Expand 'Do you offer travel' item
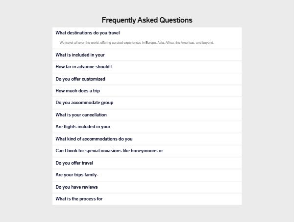The image size is (294, 222). [x=147, y=163]
